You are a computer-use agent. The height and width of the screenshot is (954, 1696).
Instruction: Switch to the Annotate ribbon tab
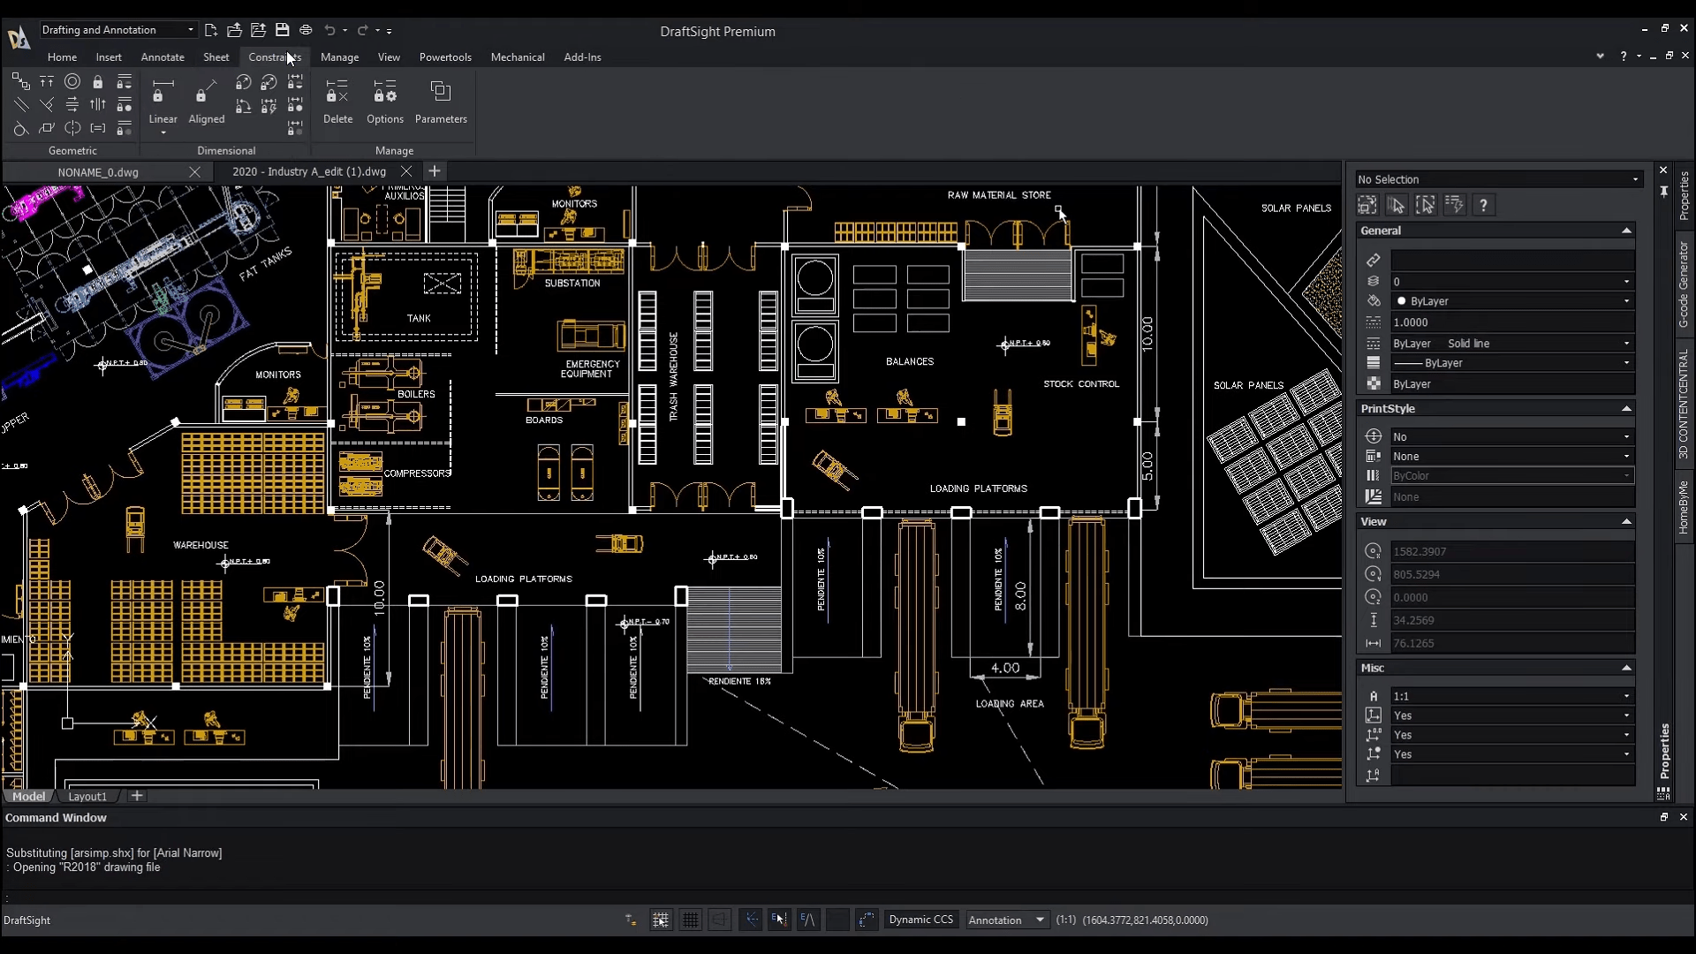[x=163, y=57]
